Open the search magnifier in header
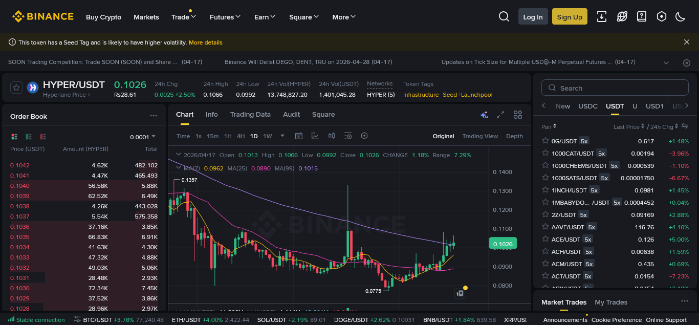 (x=504, y=17)
